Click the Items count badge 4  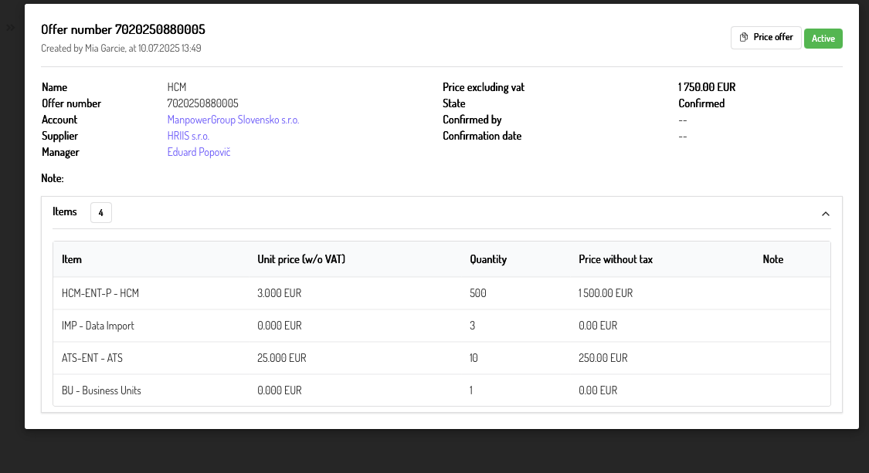[101, 213]
